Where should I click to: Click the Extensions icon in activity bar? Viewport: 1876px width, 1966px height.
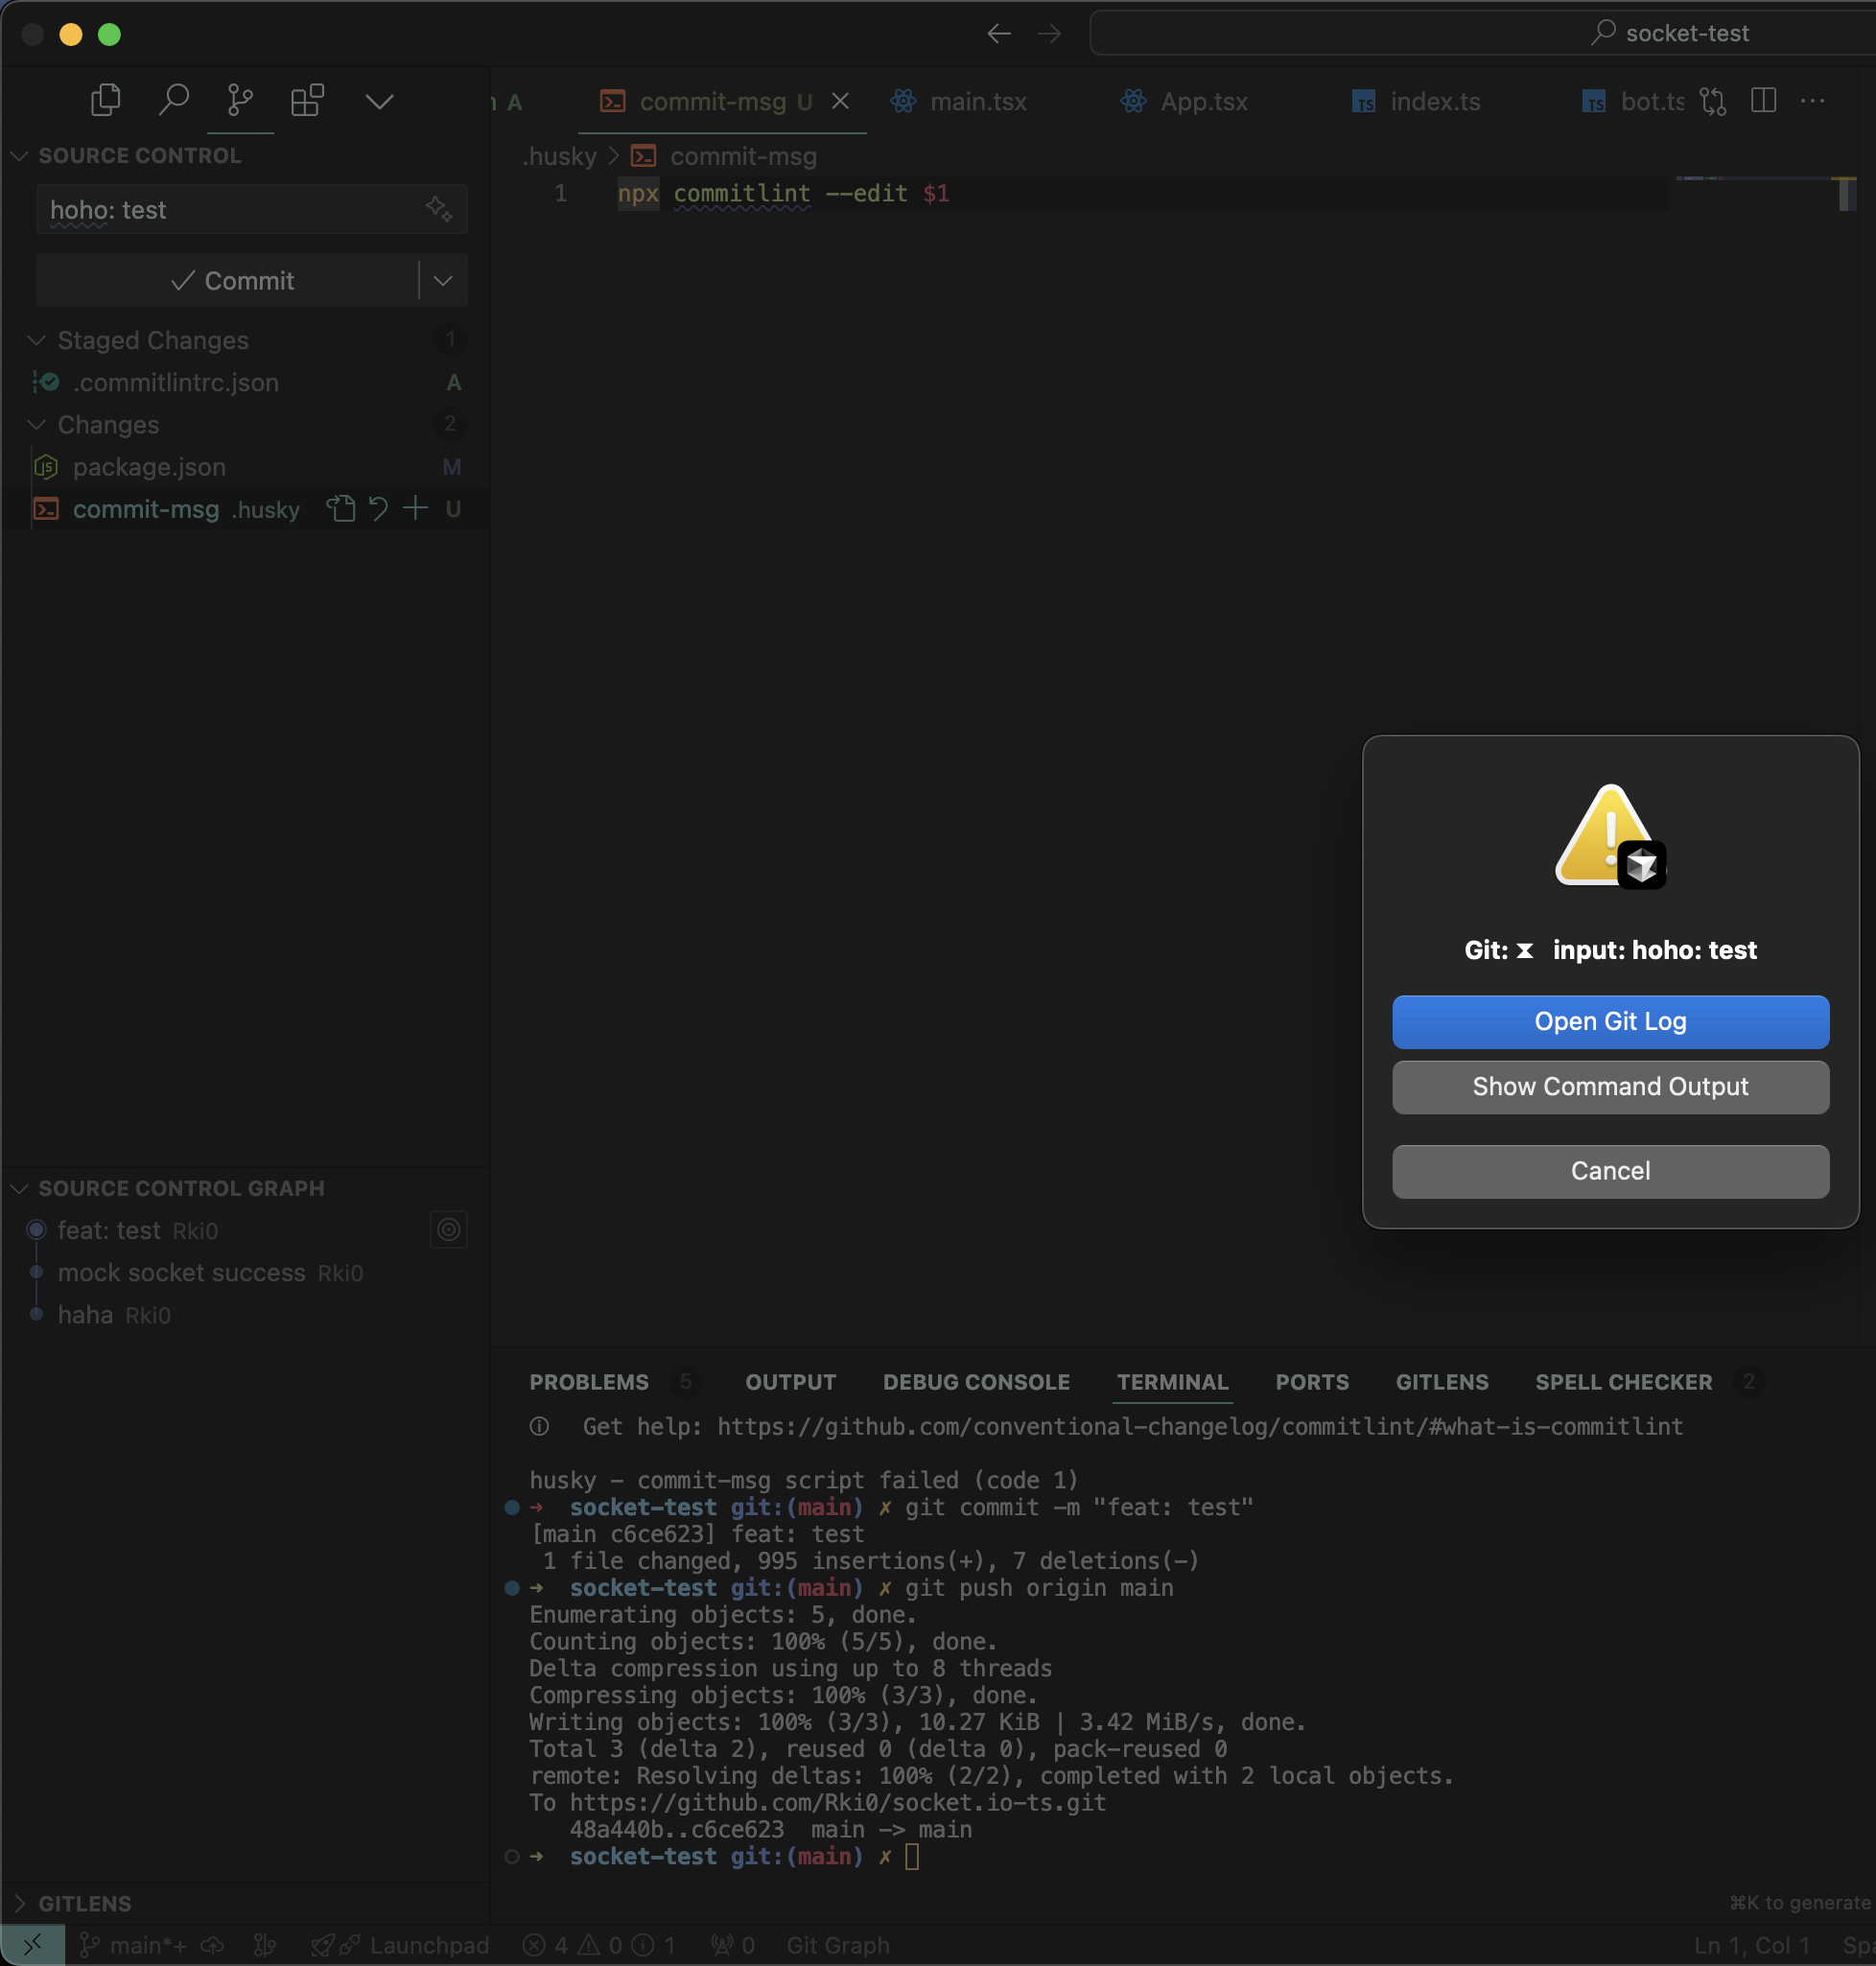tap(307, 100)
